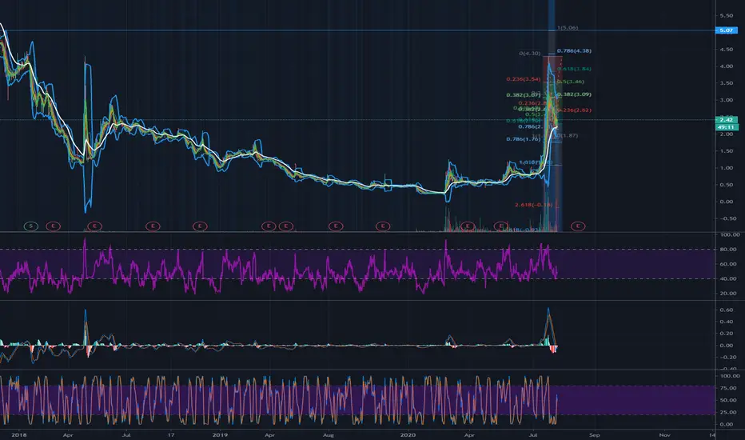Click 60.00 on the RSI scale

point(728,264)
